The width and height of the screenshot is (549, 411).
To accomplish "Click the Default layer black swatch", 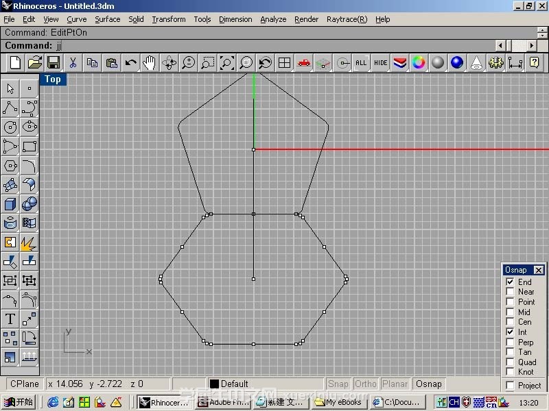I will [214, 384].
